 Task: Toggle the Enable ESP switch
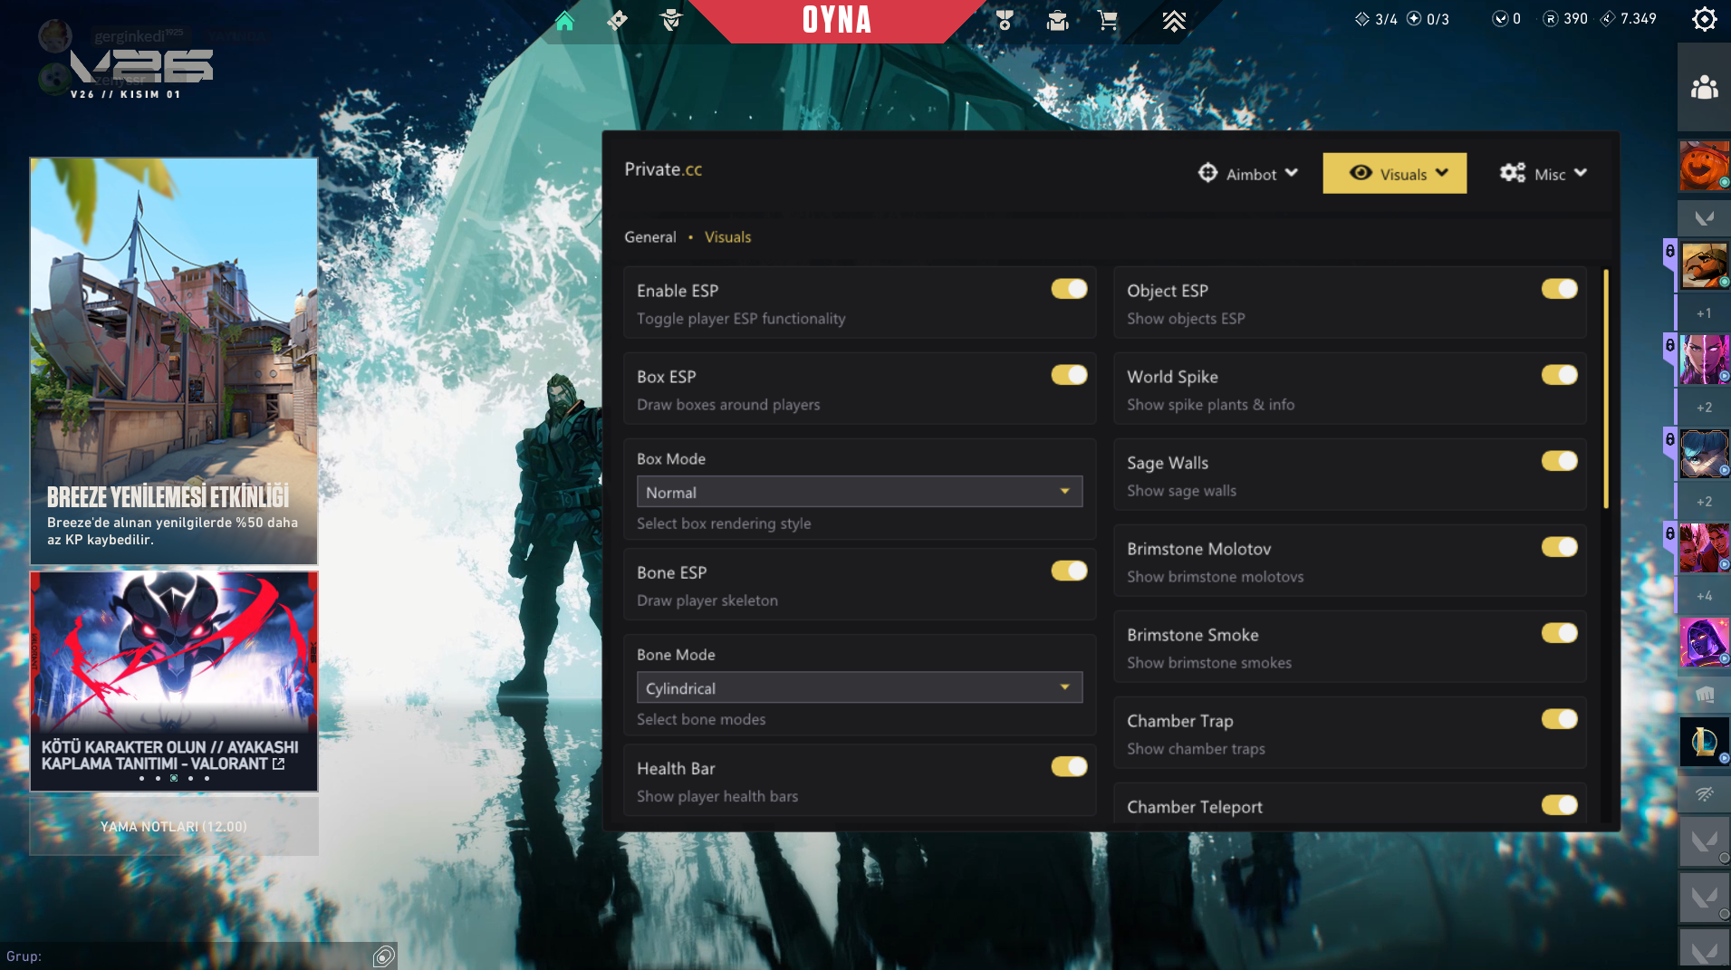point(1069,289)
